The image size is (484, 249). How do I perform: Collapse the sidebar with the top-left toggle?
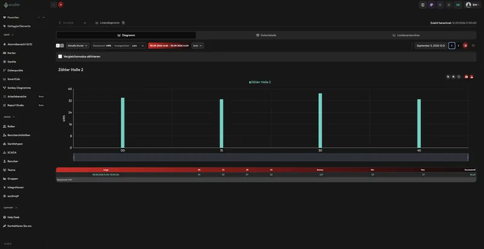tap(54, 5)
